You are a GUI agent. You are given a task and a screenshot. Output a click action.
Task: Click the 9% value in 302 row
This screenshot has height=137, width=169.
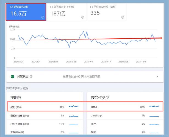coord(63,116)
